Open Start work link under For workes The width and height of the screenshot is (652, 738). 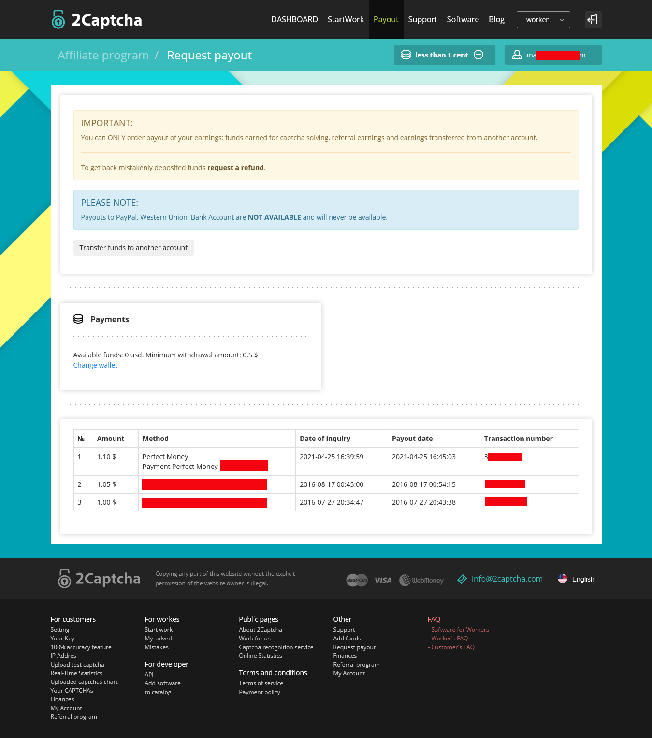tap(159, 630)
